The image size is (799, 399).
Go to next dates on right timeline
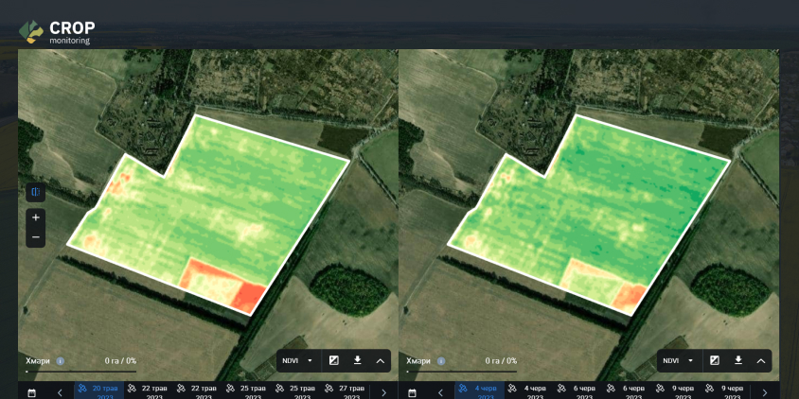764,392
